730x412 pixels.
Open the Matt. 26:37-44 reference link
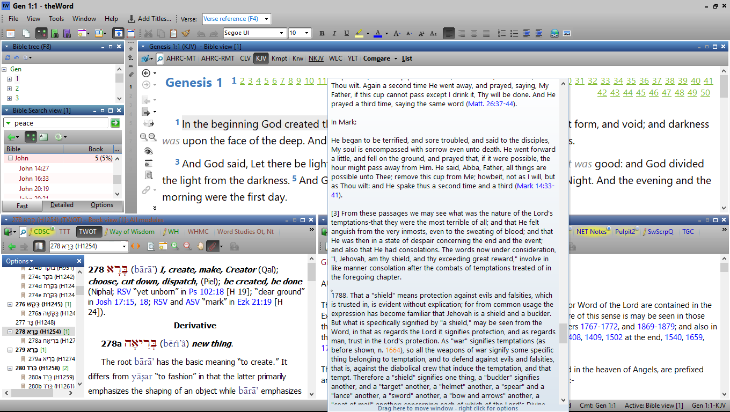[491, 104]
